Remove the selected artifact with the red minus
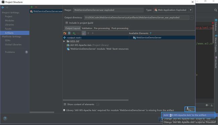218x125 pixels. [x=36, y=7]
